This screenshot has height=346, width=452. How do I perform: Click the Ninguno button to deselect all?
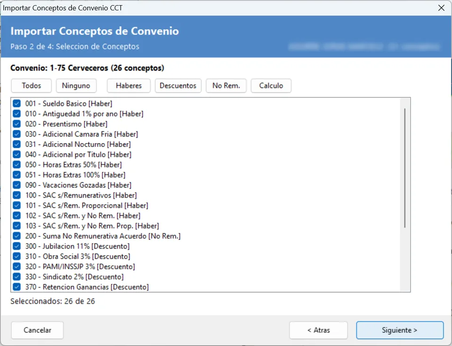(x=76, y=86)
